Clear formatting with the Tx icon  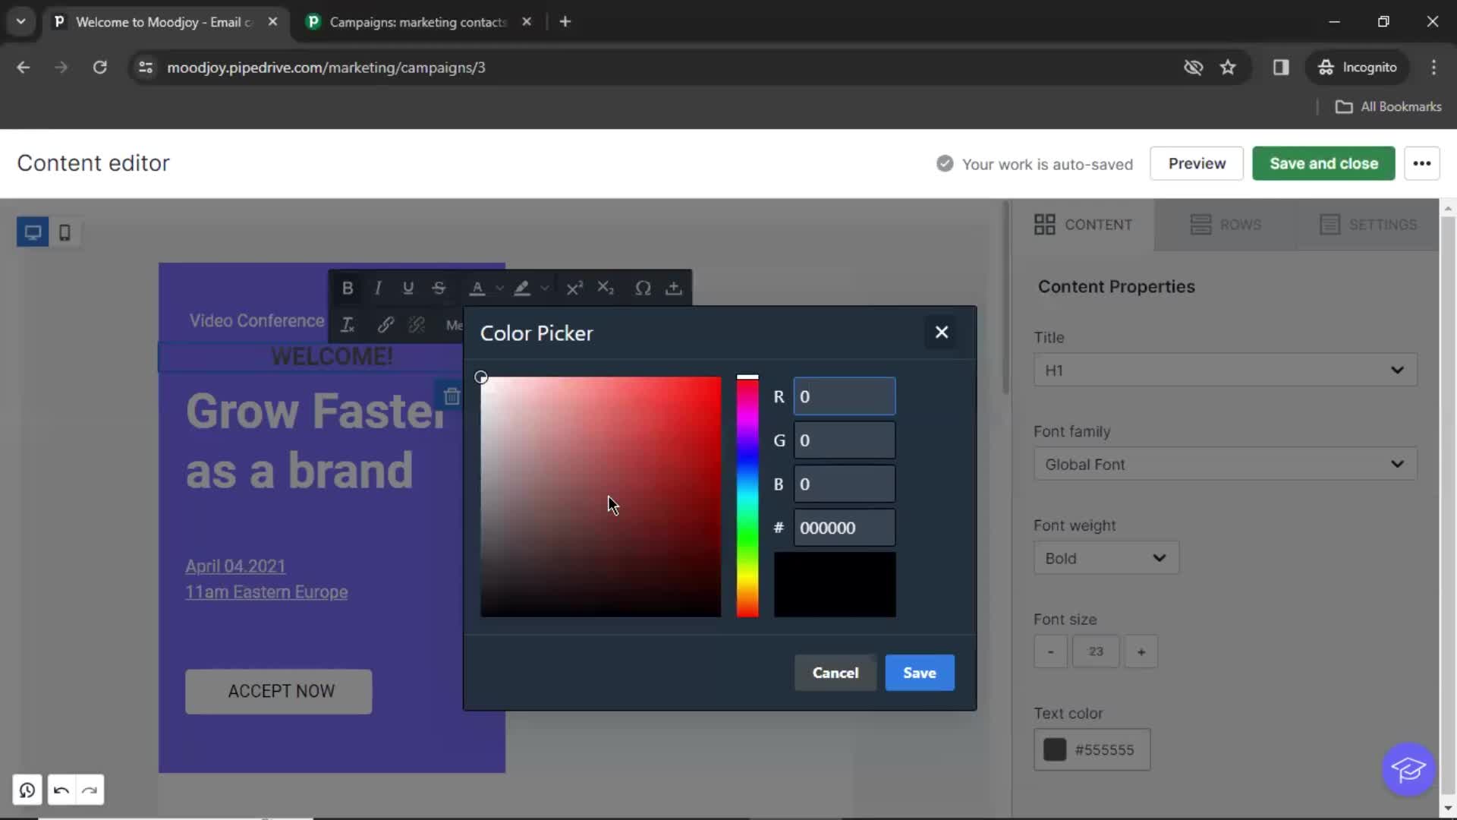tap(348, 325)
